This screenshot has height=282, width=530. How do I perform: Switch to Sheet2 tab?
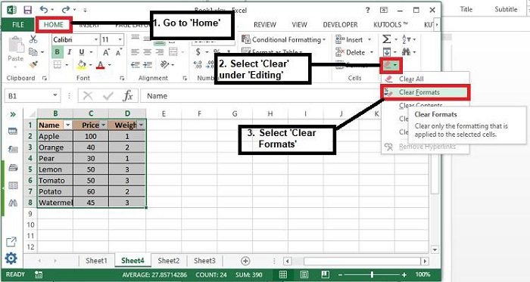(x=168, y=261)
